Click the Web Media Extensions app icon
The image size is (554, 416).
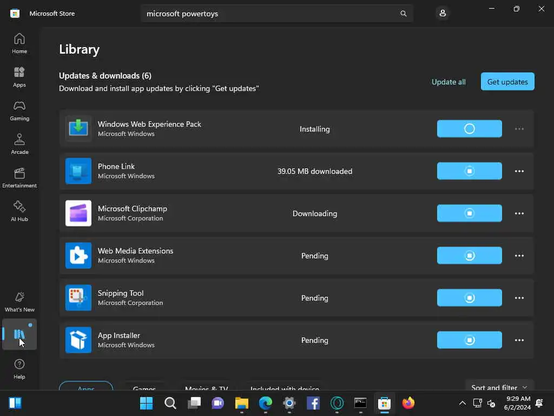coord(78,256)
